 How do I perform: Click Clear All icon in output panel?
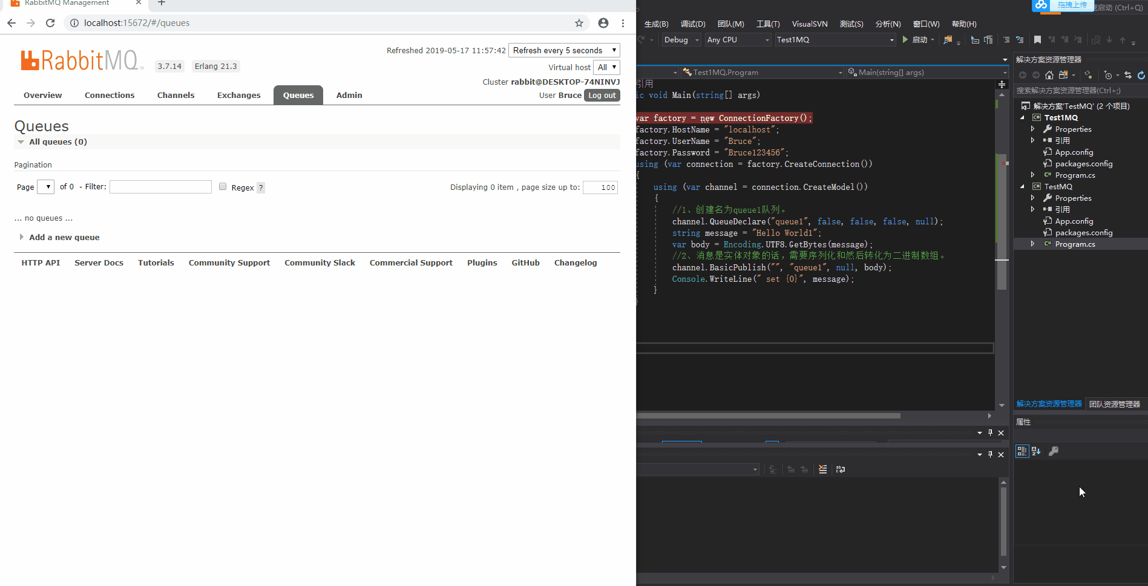coord(822,469)
